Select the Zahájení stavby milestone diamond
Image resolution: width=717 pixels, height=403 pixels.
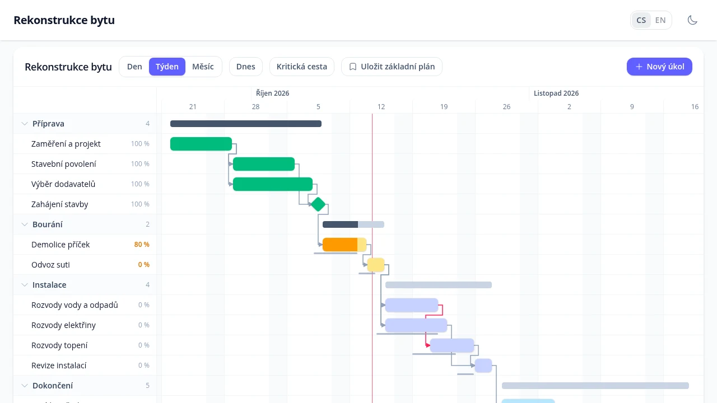(318, 204)
